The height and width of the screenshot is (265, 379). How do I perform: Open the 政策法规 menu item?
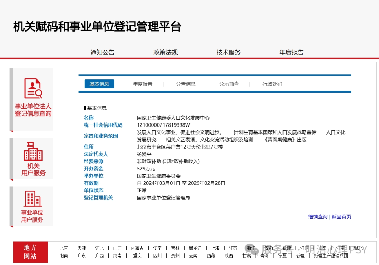coord(166,53)
